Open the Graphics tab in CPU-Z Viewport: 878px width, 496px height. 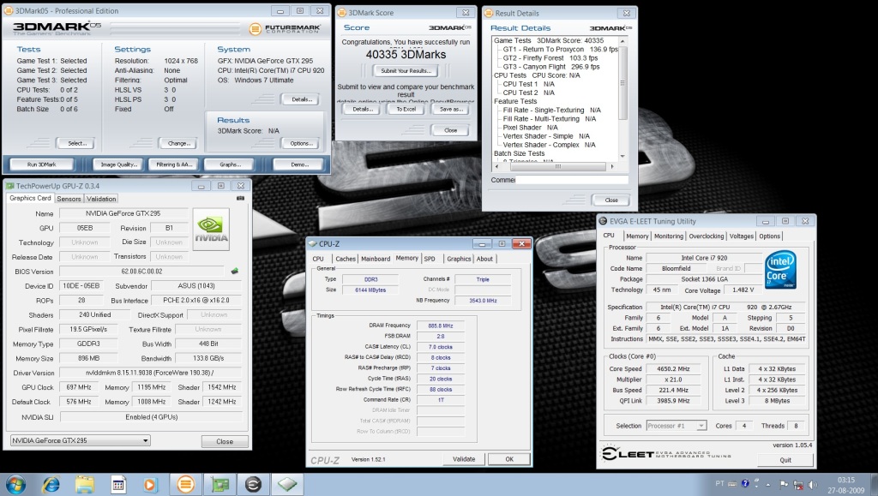[459, 259]
